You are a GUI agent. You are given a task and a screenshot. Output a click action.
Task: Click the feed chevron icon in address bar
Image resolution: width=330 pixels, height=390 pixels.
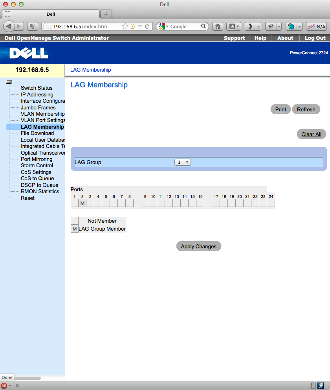[x=133, y=26]
